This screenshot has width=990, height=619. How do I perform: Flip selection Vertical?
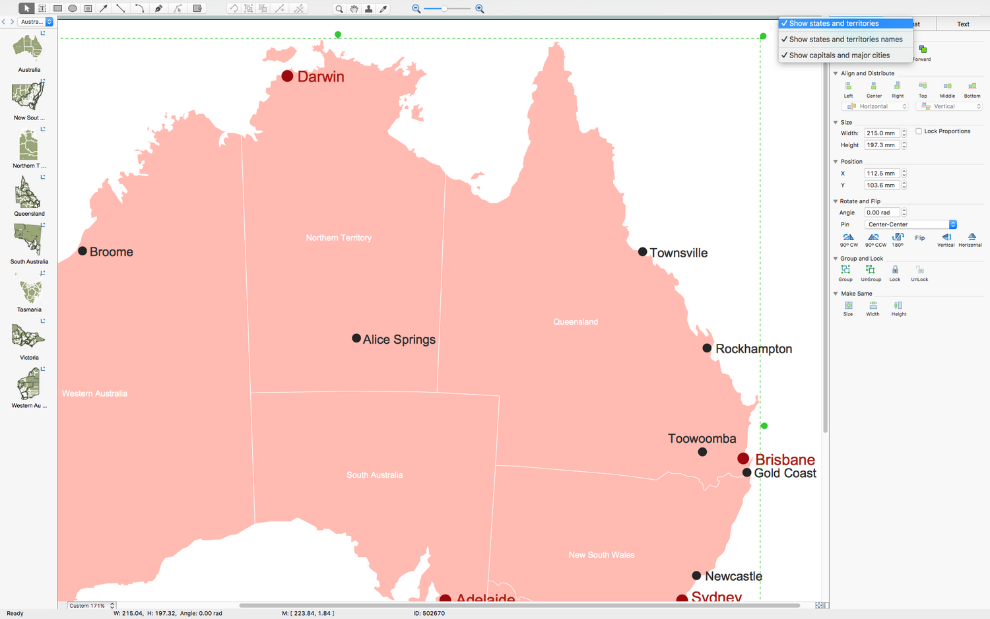pos(946,240)
